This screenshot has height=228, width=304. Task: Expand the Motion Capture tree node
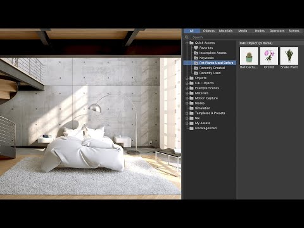click(187, 98)
